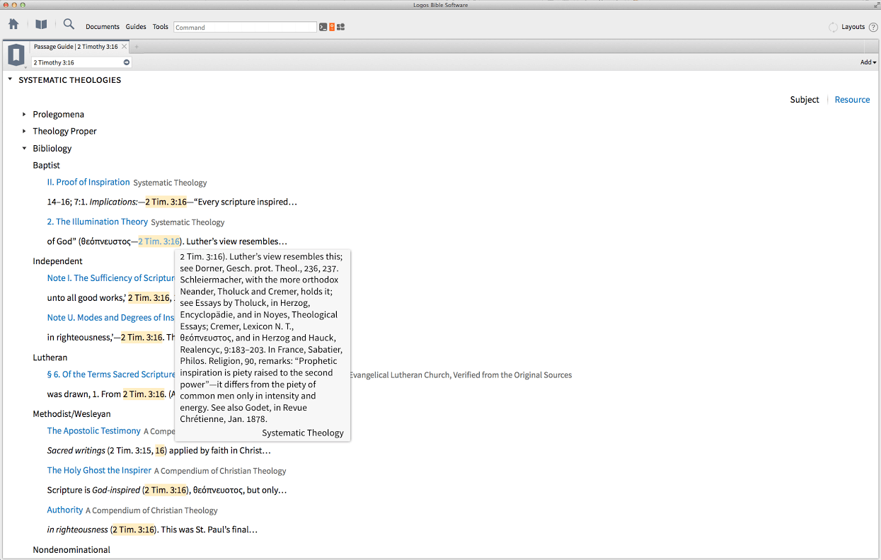The height and width of the screenshot is (560, 881).
Task: Switch the grouping to Resource
Action: [852, 100]
